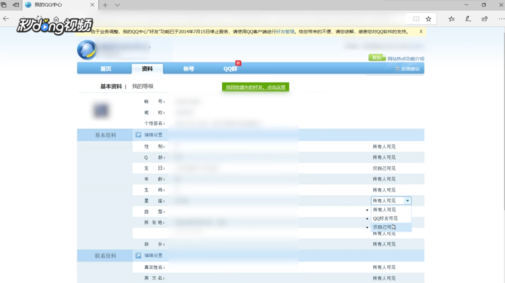Collapse the 星座 visibility dropdown arrow
This screenshot has height=283, width=505.
407,201
